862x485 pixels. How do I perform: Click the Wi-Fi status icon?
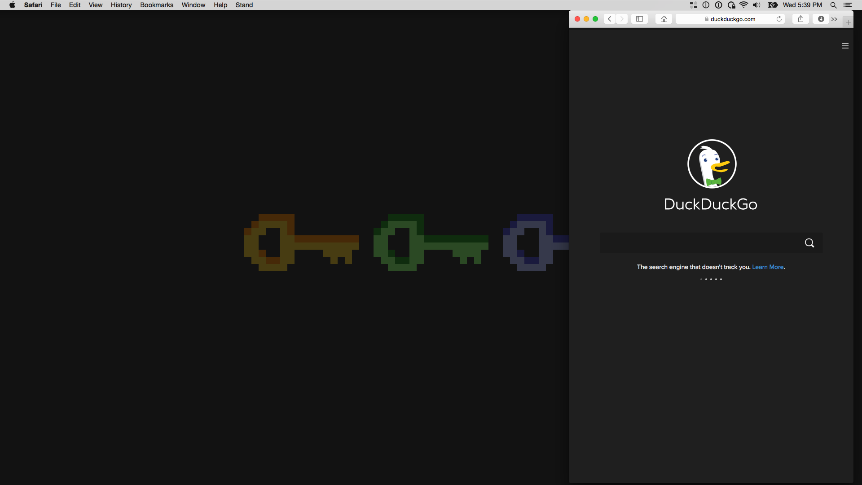[744, 5]
